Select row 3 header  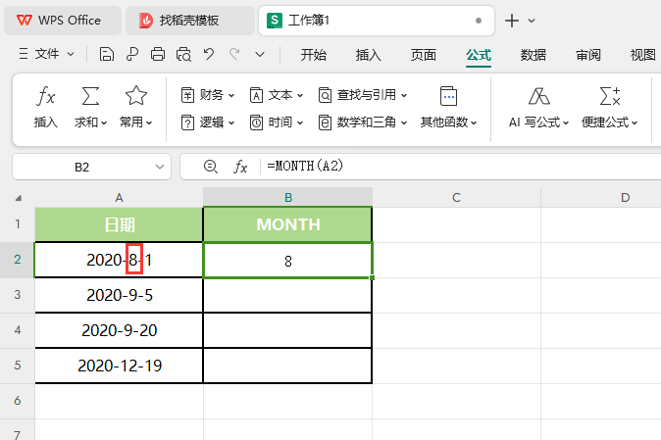pyautogui.click(x=18, y=295)
